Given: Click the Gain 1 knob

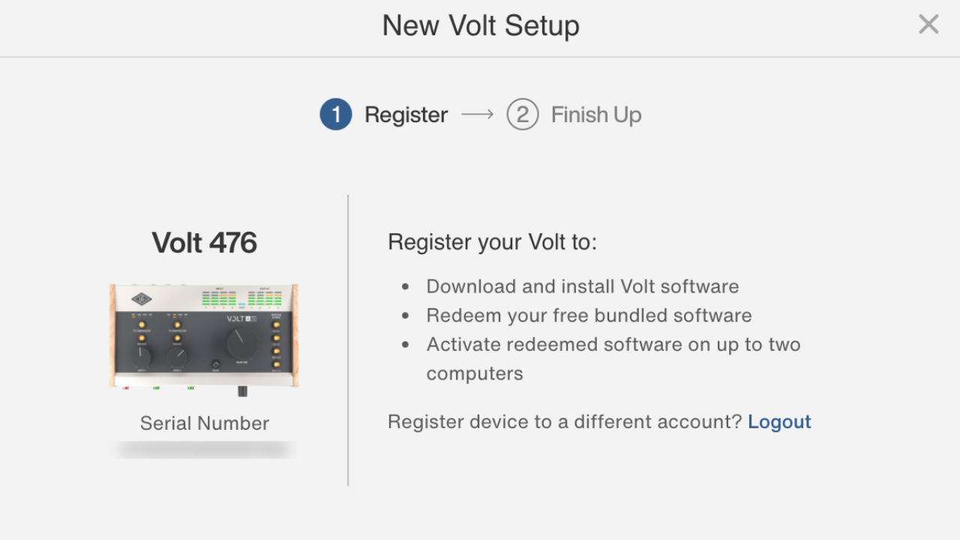Looking at the screenshot, I should pos(141,356).
